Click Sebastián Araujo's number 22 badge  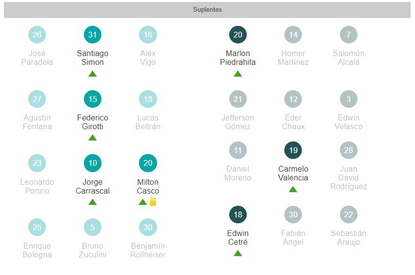coord(348,215)
